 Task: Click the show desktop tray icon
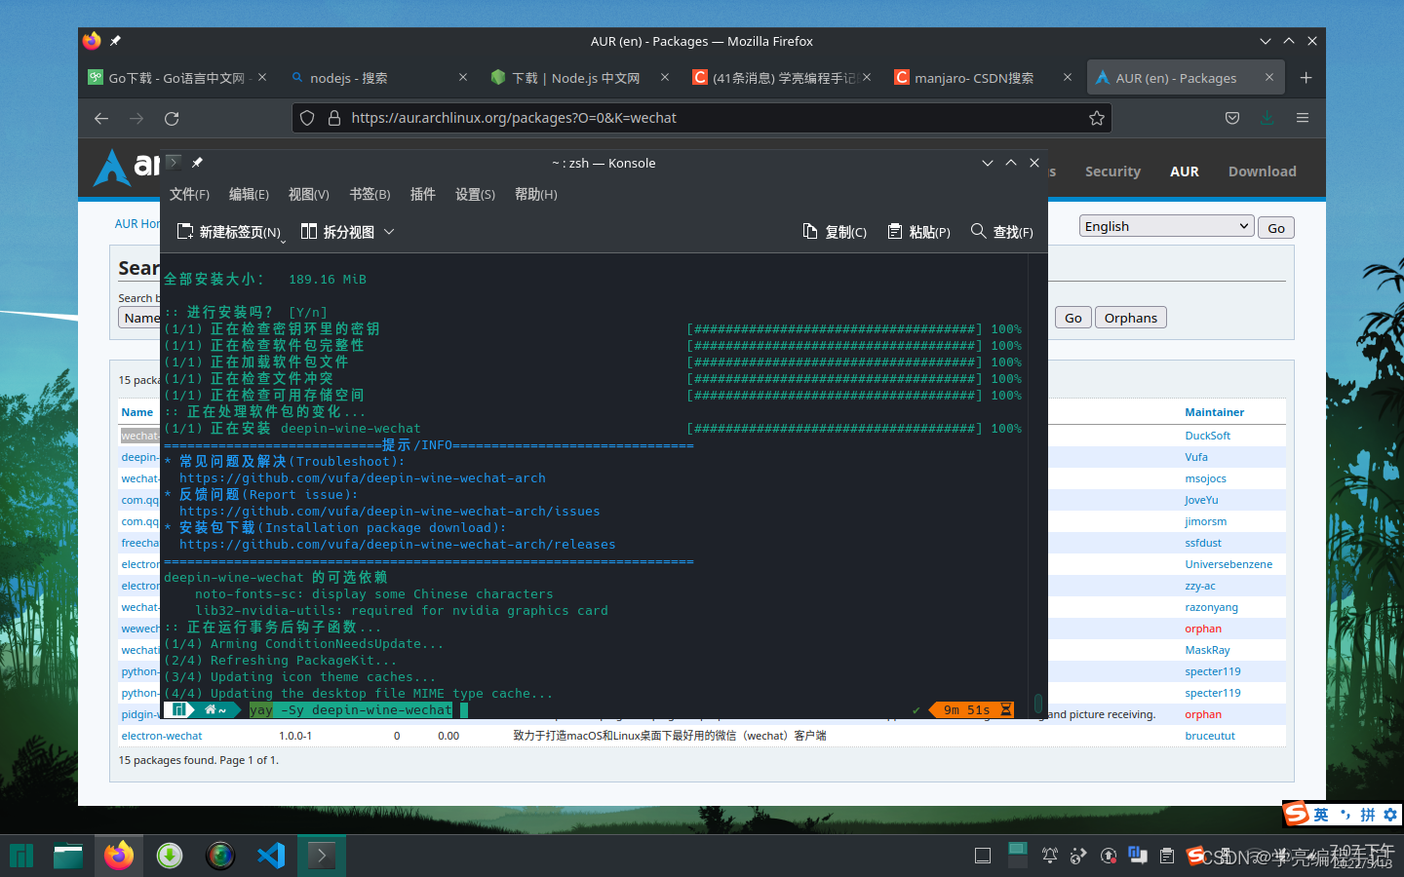click(x=983, y=856)
